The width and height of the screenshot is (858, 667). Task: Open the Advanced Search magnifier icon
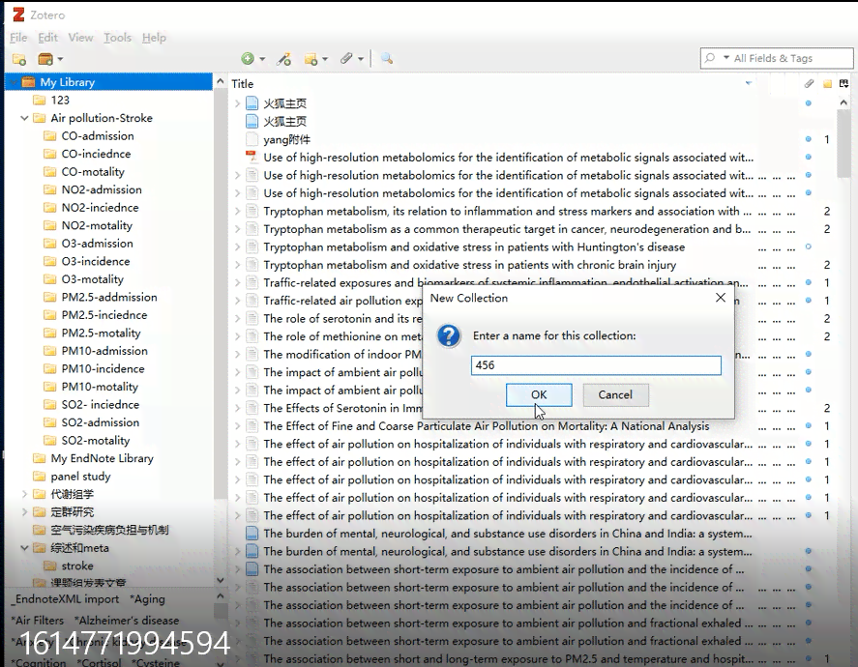click(387, 59)
